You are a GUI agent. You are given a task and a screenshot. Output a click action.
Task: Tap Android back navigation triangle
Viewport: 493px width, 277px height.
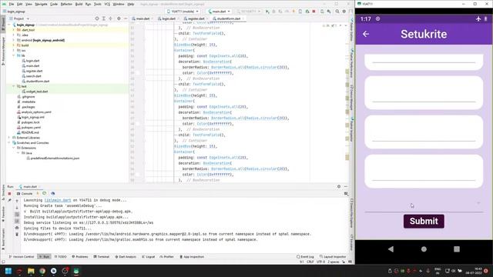coord(391,249)
